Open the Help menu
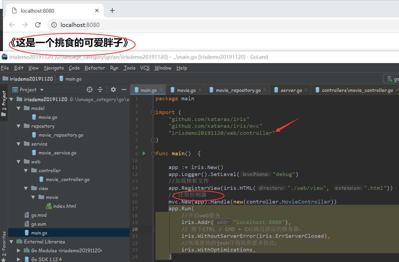This screenshot has width=399, height=262. 182,68
